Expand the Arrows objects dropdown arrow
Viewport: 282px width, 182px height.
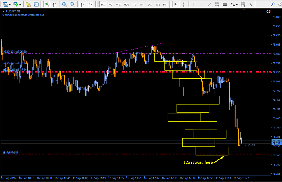[237, 5]
